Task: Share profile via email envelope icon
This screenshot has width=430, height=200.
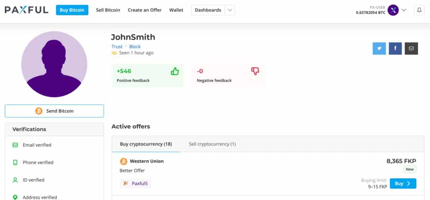Action: (x=412, y=49)
